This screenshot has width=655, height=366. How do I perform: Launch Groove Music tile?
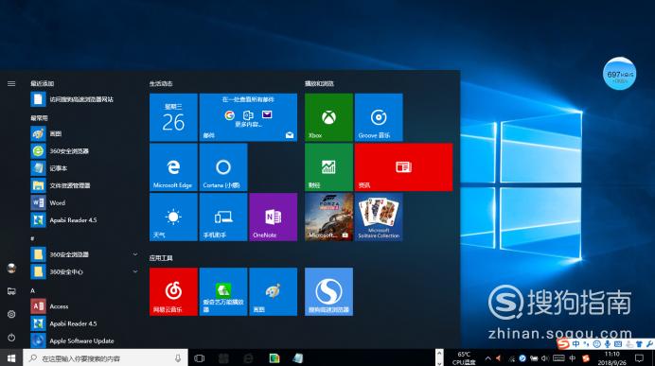pos(379,117)
